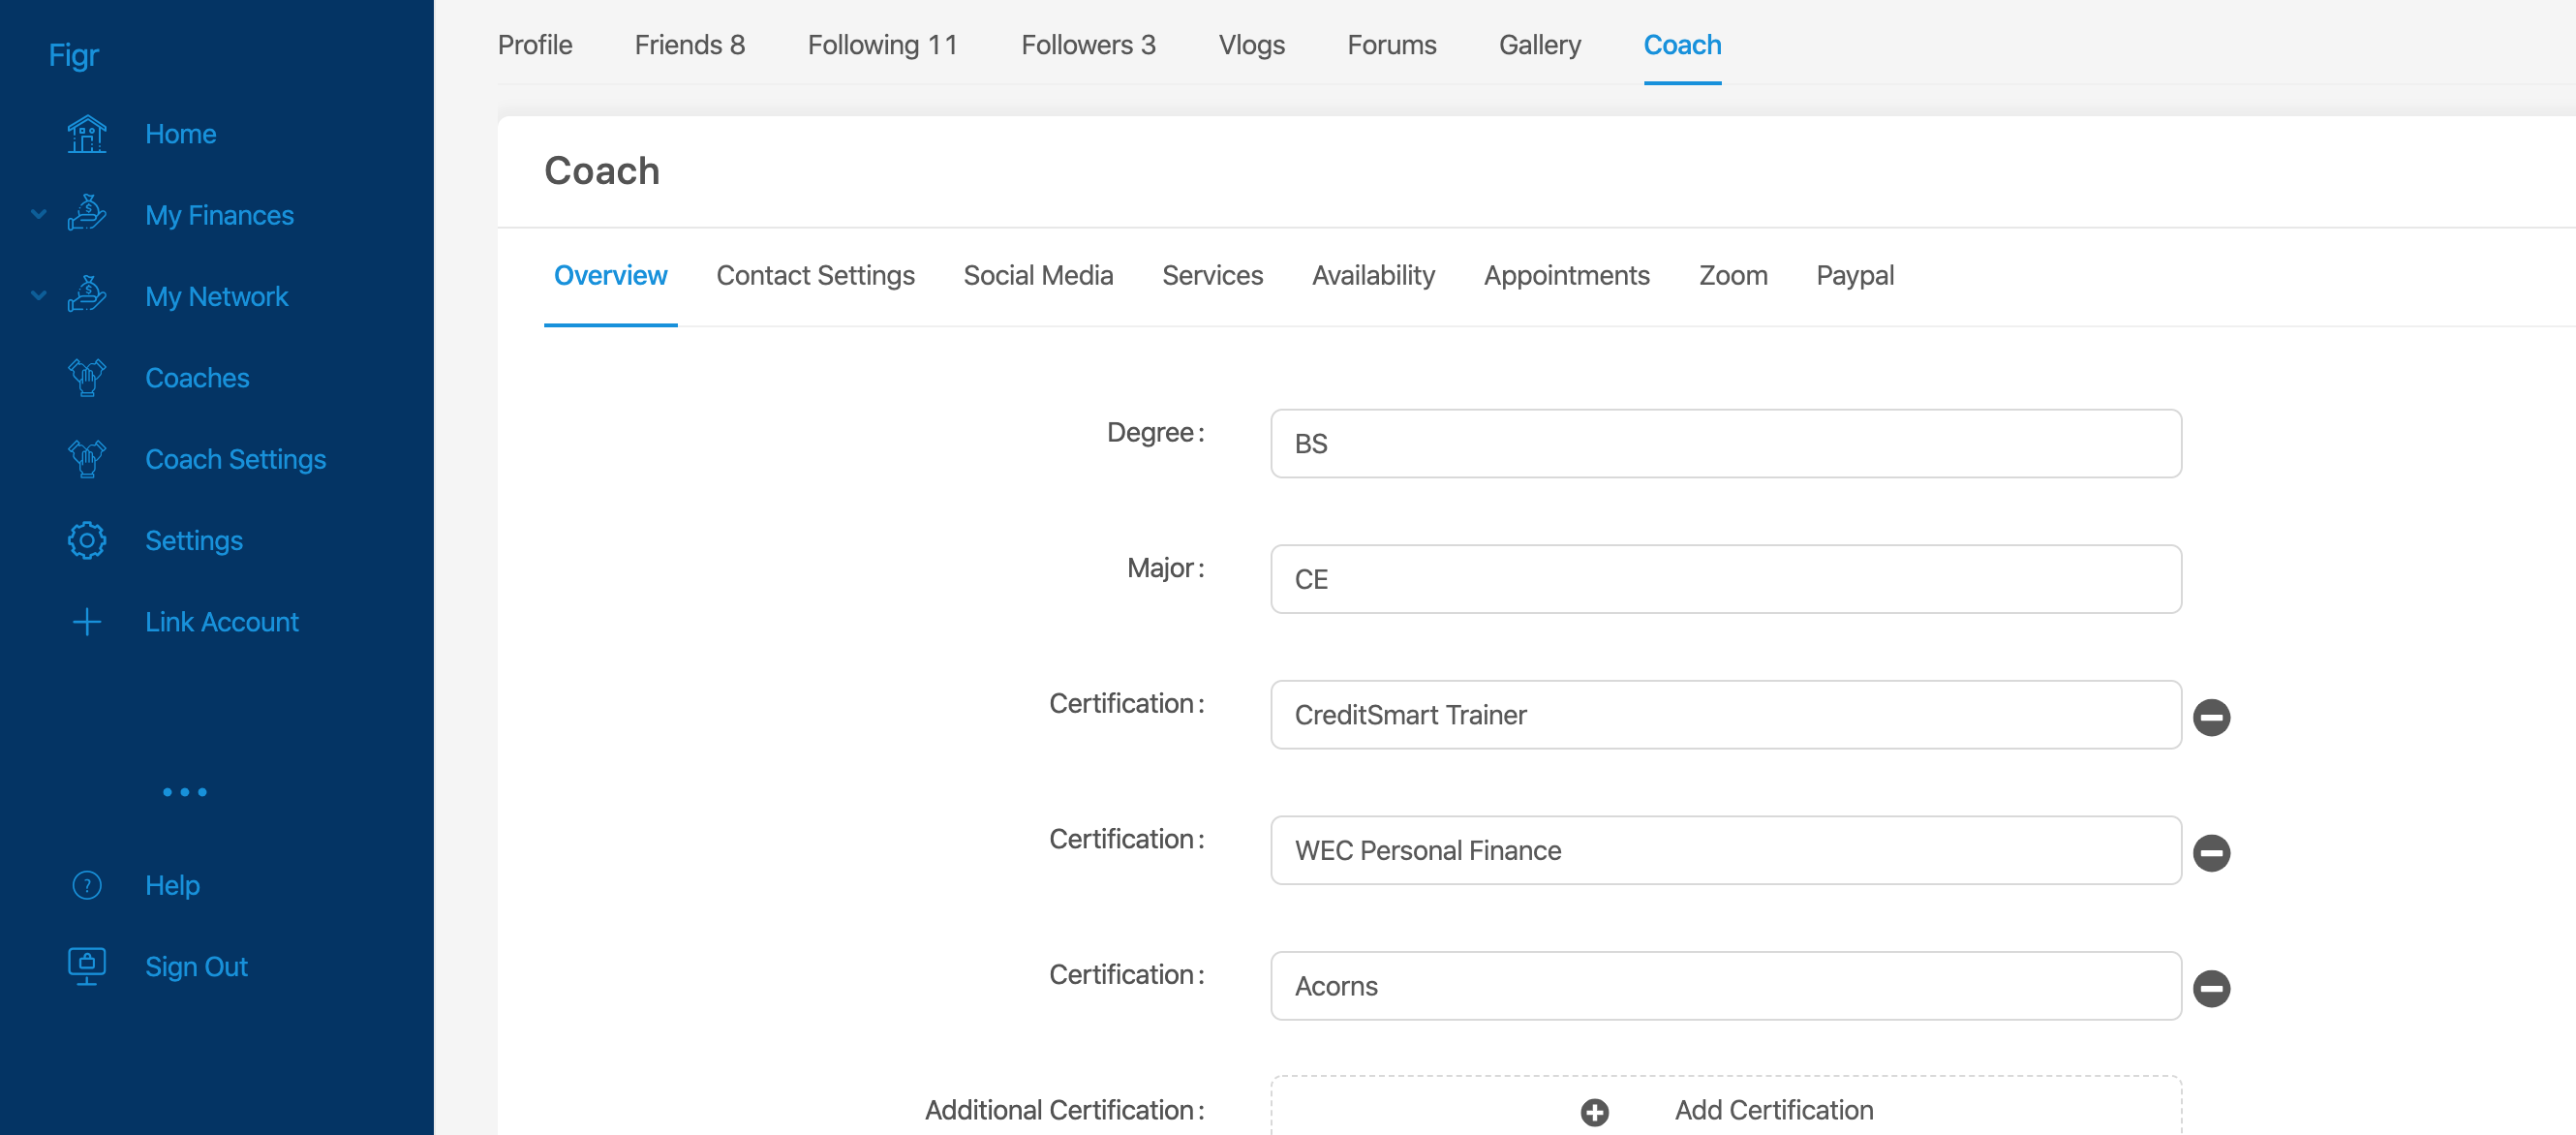
Task: Open Coach Settings sidebar link
Action: pos(235,459)
